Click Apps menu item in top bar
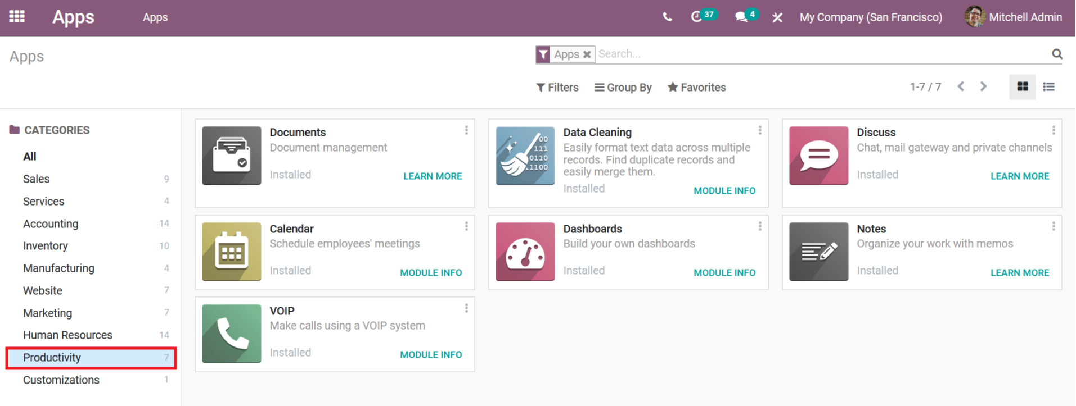Viewport: 1076px width, 406px height. [155, 17]
